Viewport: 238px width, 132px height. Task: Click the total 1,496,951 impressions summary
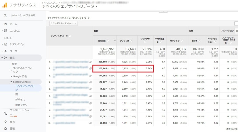pyautogui.click(x=107, y=49)
